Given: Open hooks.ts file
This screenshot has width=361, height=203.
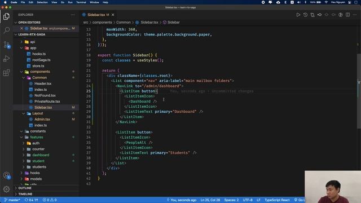Looking at the screenshot, I should [39, 54].
